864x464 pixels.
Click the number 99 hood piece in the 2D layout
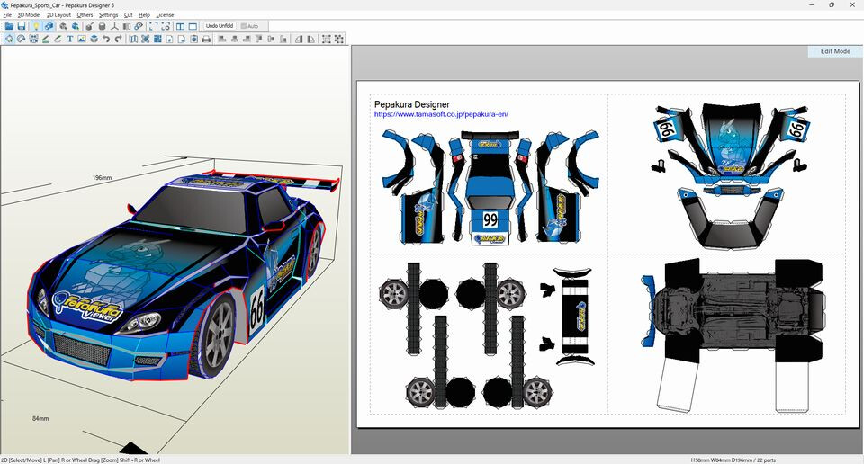pos(490,219)
